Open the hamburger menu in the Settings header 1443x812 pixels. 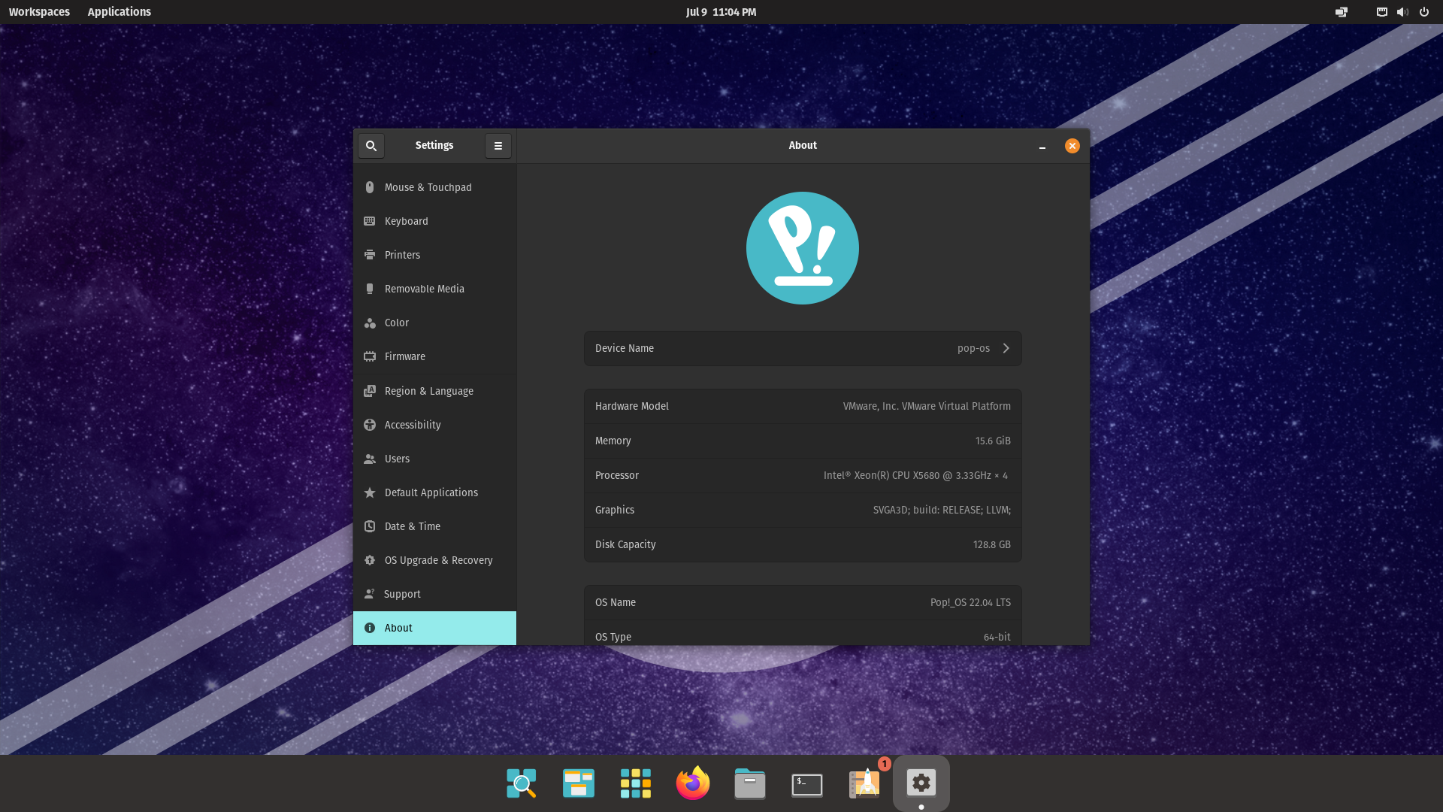(498, 145)
